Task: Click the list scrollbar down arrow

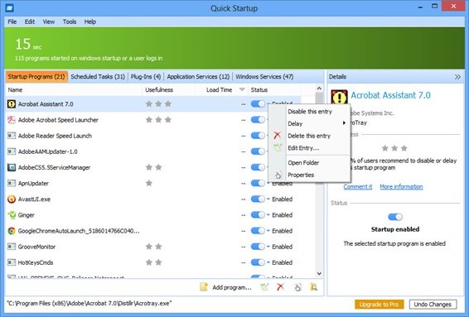Action: point(319,274)
